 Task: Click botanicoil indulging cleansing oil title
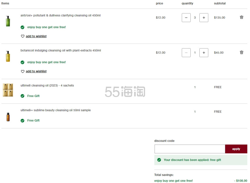coord(61,50)
